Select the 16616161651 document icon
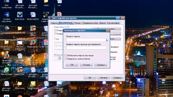This screenshot has width=173, height=97. [x=33, y=16]
